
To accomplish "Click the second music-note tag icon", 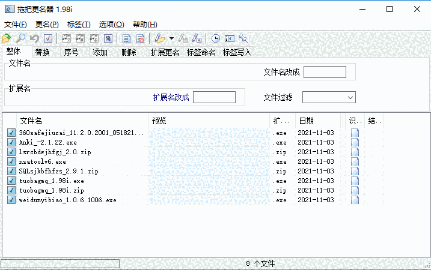I will 80,38.
